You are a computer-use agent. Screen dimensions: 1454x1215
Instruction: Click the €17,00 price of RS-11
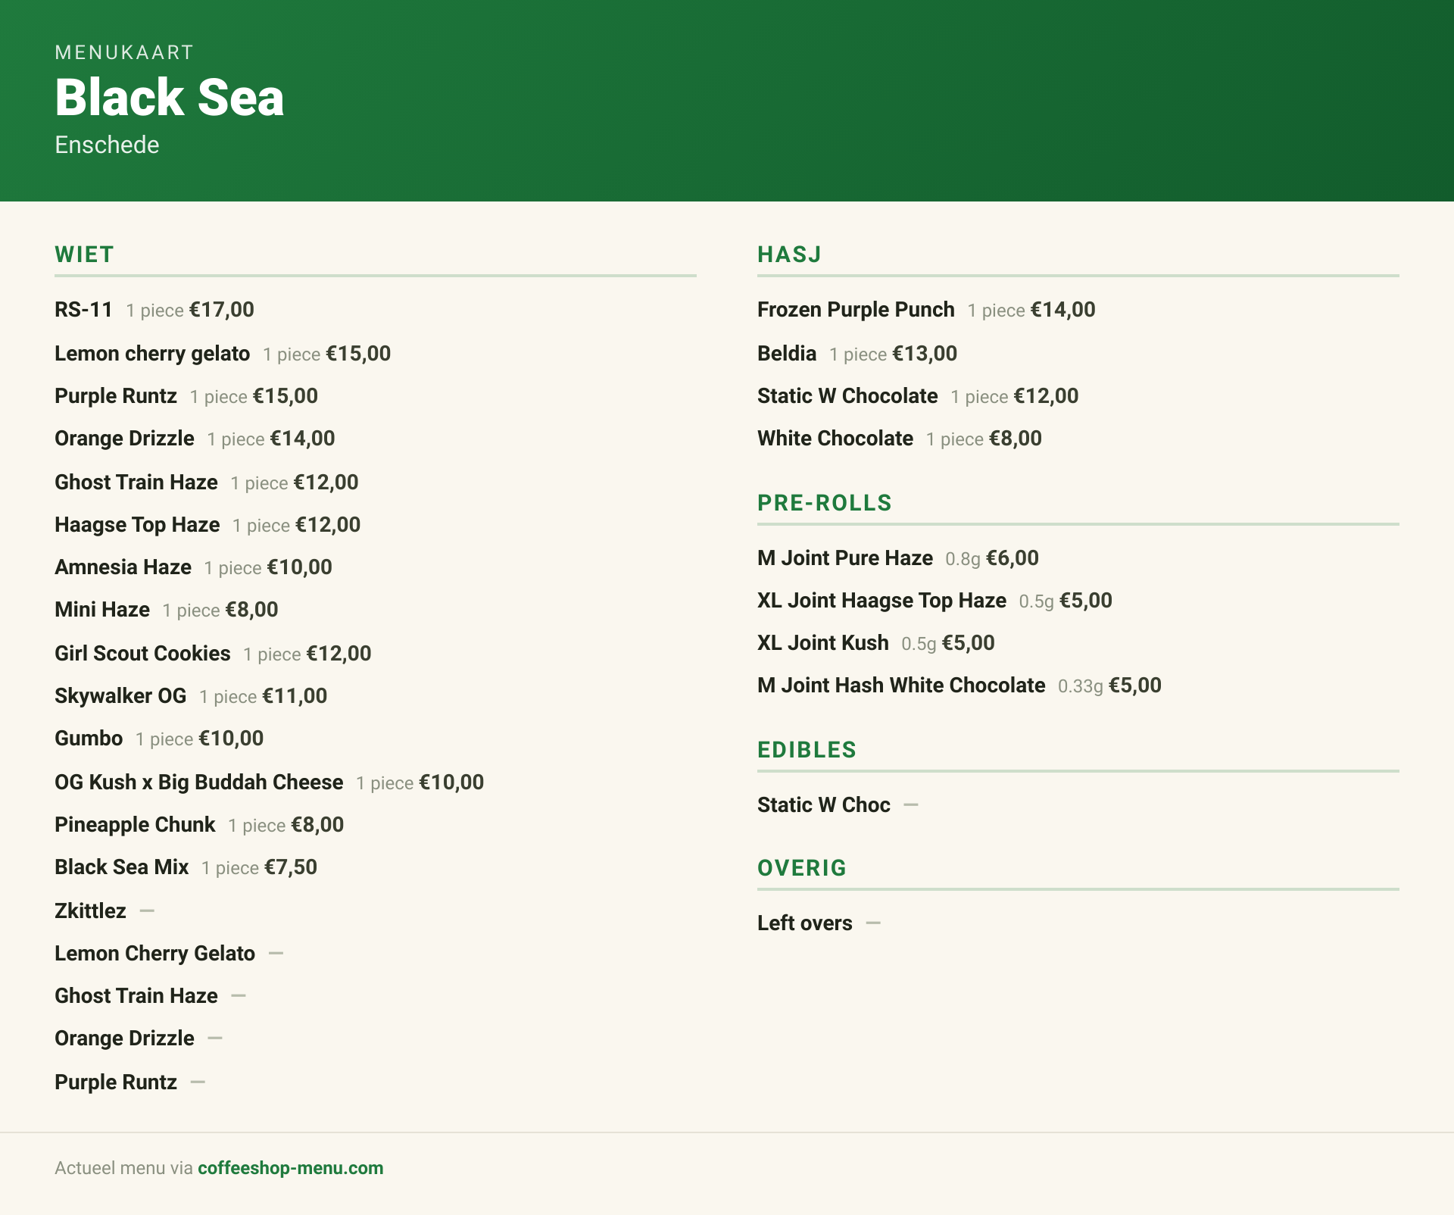tap(222, 310)
